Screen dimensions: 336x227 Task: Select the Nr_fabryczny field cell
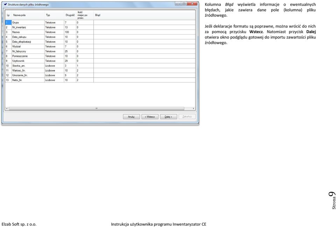(x=28, y=51)
